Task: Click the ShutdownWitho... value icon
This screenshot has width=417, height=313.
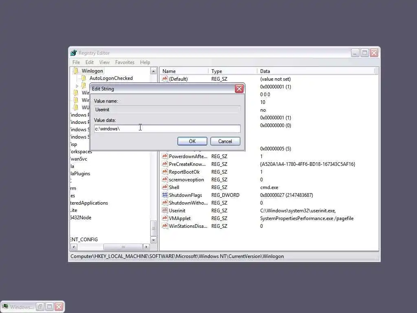Action: point(165,203)
